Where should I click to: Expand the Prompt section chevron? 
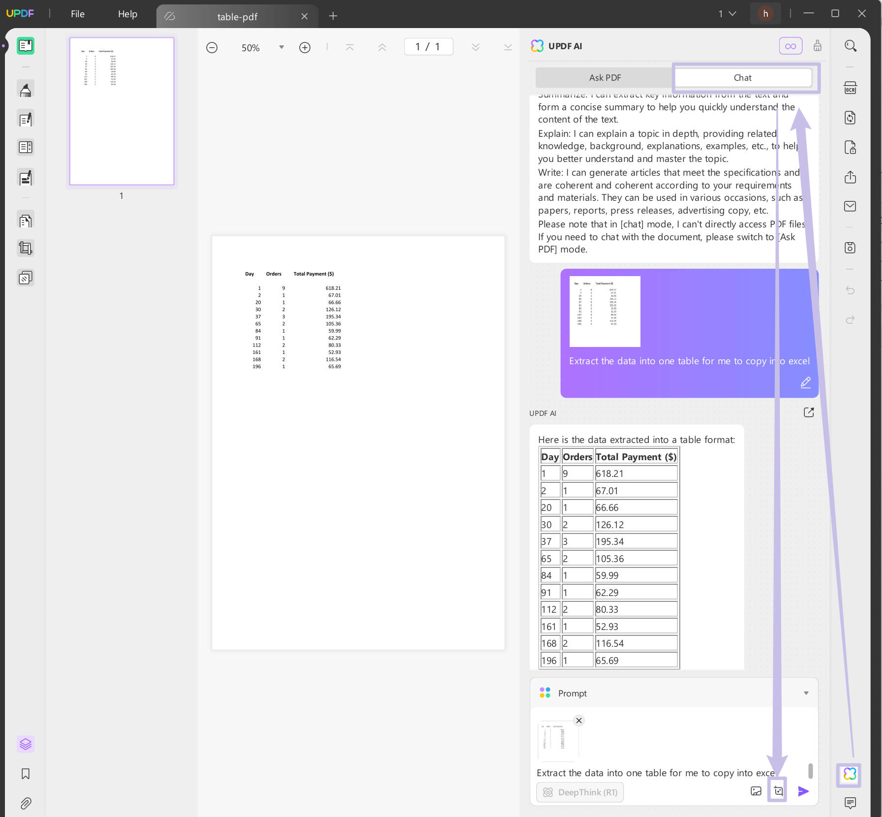pos(805,692)
